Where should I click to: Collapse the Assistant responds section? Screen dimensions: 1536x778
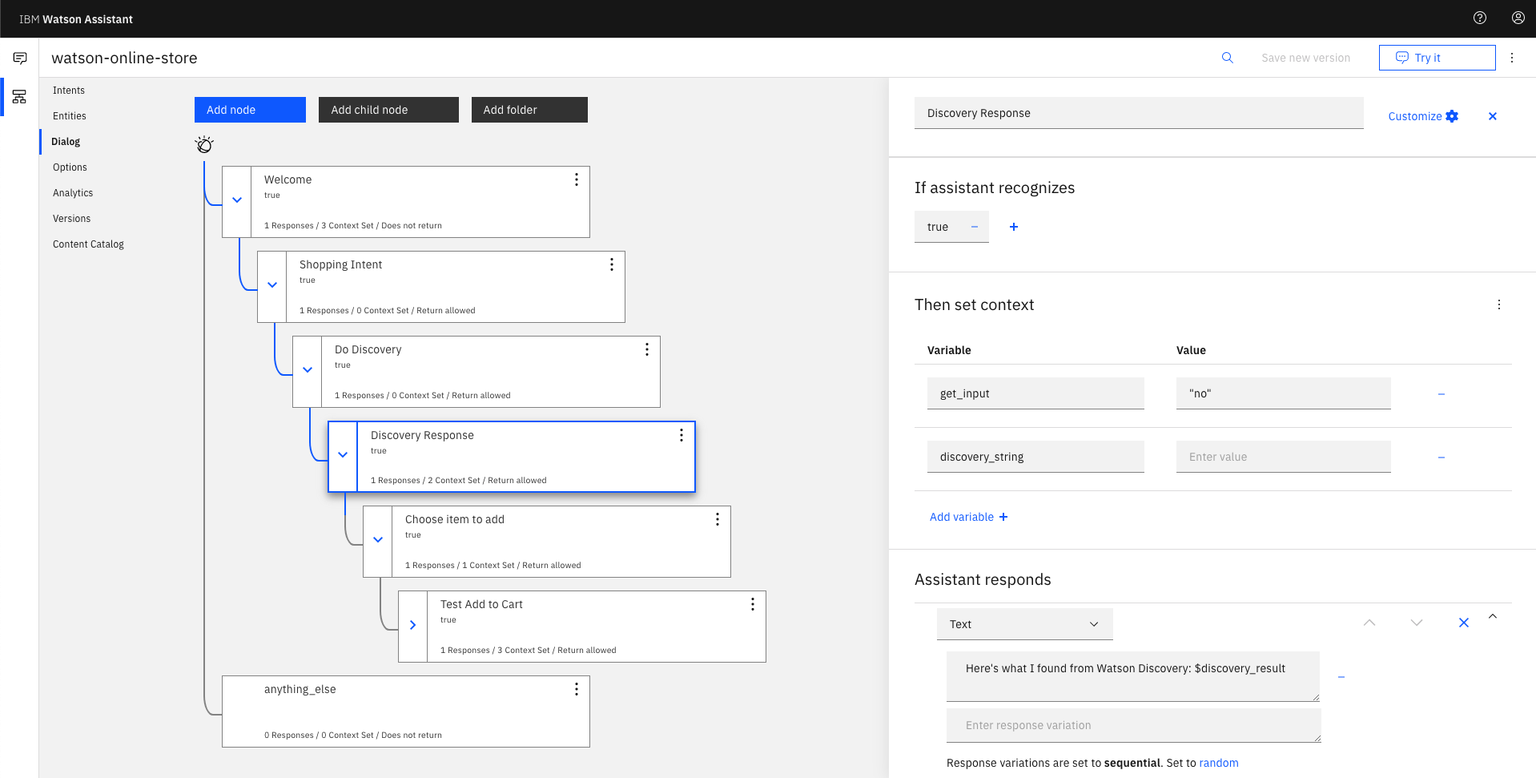point(1493,616)
